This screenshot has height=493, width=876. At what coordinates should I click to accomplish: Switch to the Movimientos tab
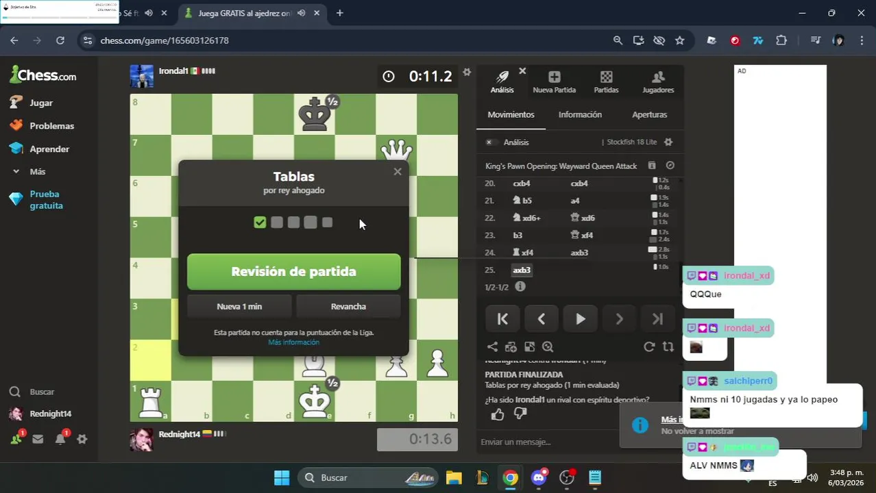(511, 114)
